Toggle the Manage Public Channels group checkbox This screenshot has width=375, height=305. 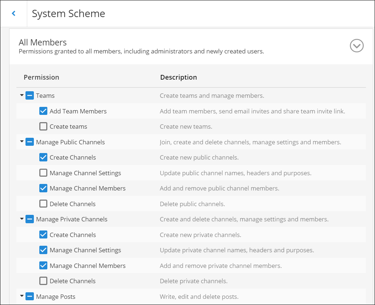pyautogui.click(x=29, y=142)
